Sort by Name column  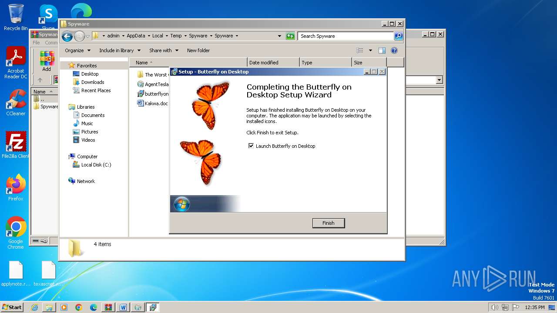[188, 63]
